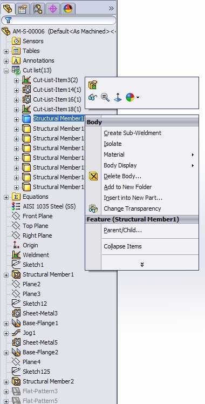Click the Weldment feature icon

click(x=16, y=255)
